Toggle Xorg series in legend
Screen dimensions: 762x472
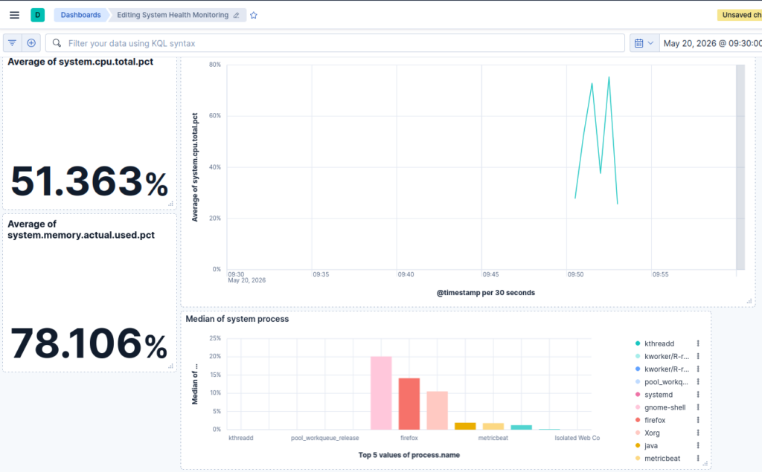pos(652,433)
